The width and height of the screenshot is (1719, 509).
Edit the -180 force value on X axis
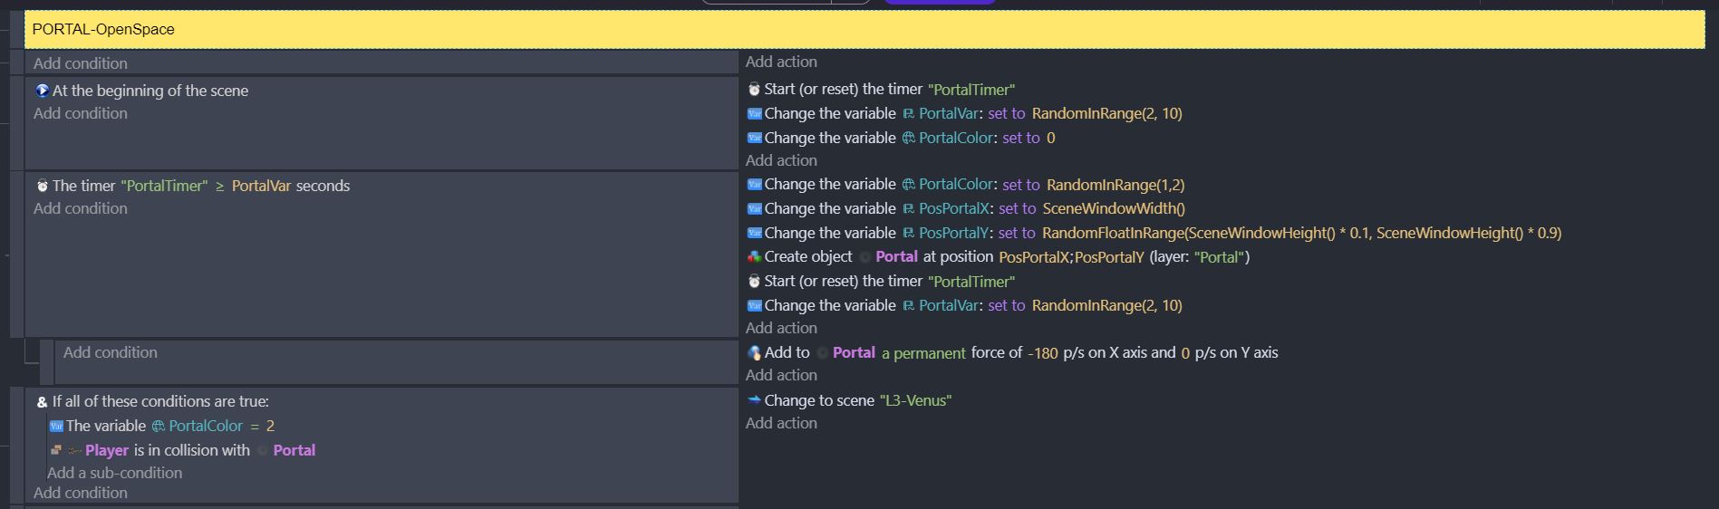point(1042,353)
